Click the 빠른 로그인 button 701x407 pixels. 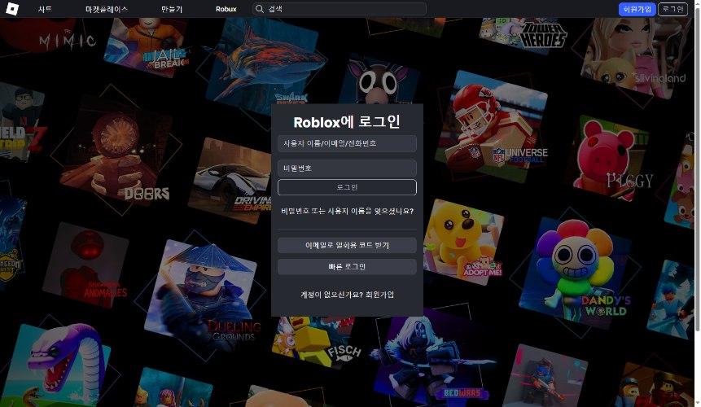click(x=347, y=267)
